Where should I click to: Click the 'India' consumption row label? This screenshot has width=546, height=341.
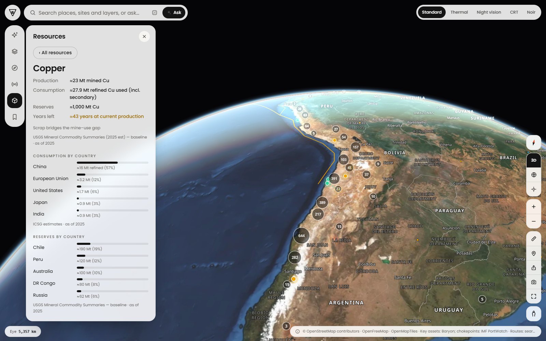pyautogui.click(x=39, y=214)
